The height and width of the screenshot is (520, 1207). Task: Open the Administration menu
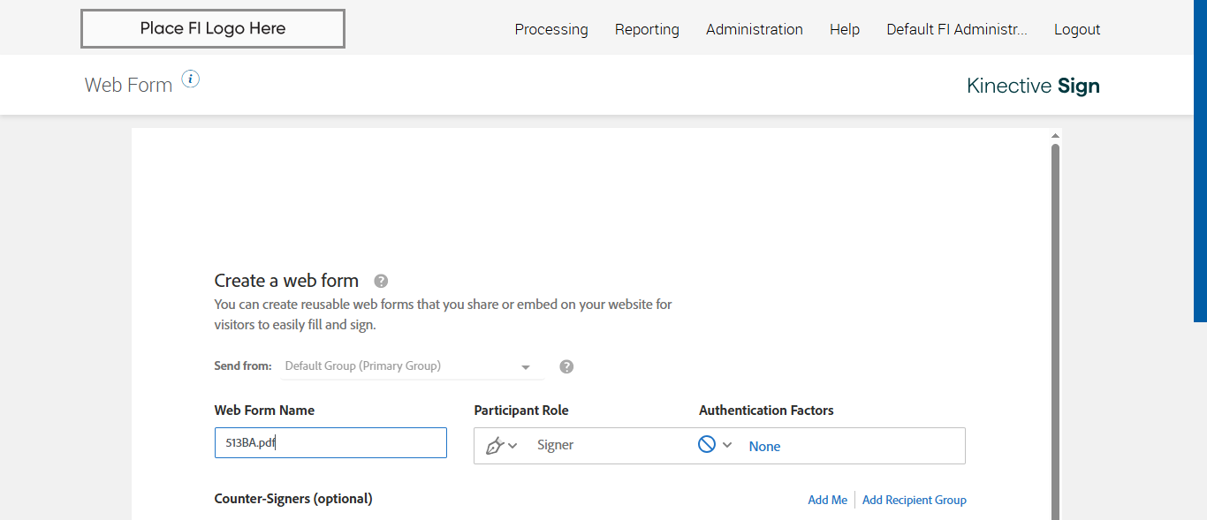(x=754, y=29)
